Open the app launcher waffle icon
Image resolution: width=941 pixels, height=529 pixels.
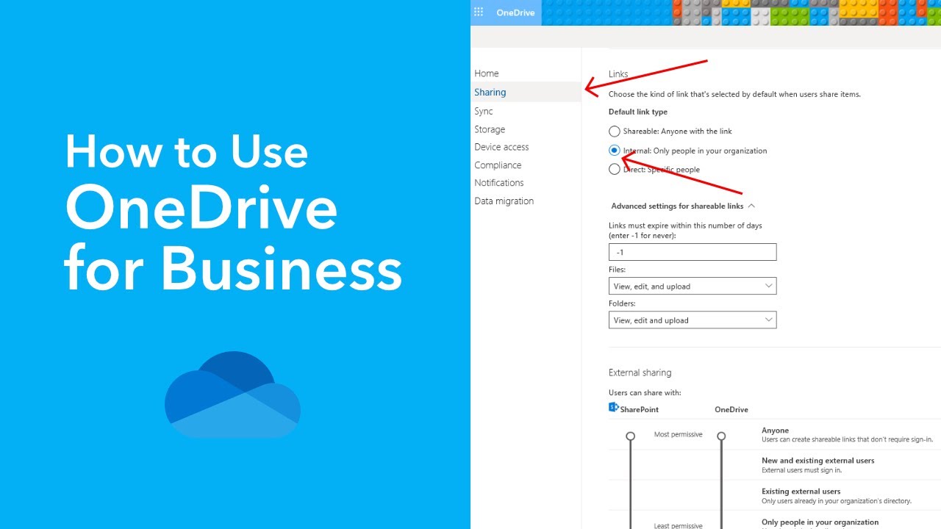click(479, 12)
